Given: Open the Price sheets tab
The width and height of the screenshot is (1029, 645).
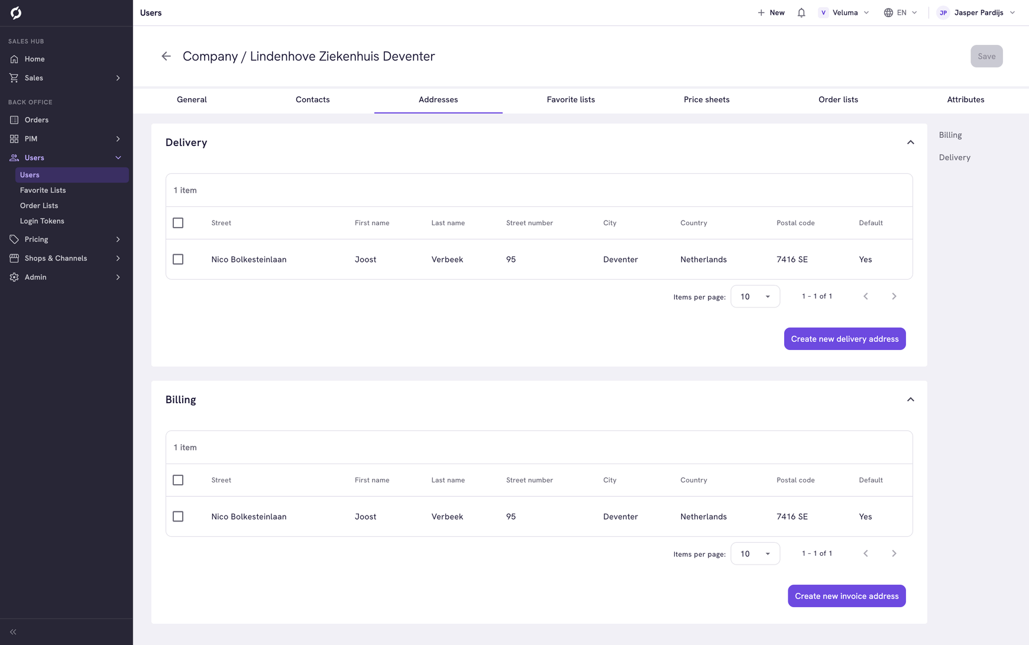Looking at the screenshot, I should (707, 100).
